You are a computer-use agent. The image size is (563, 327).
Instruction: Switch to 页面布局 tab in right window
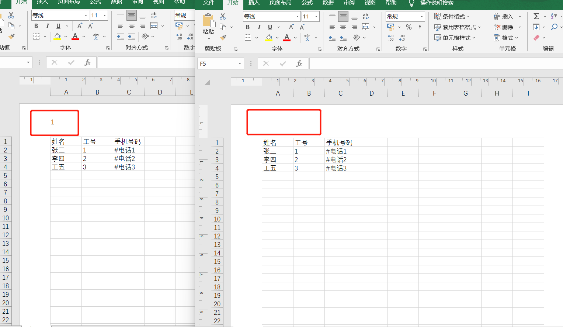[281, 3]
